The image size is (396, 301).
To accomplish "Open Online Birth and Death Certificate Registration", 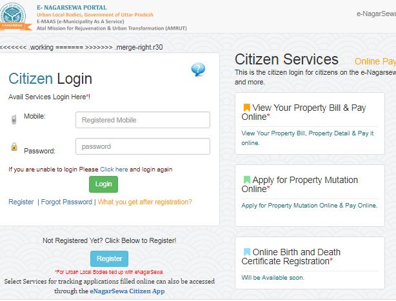I will point(291,257).
